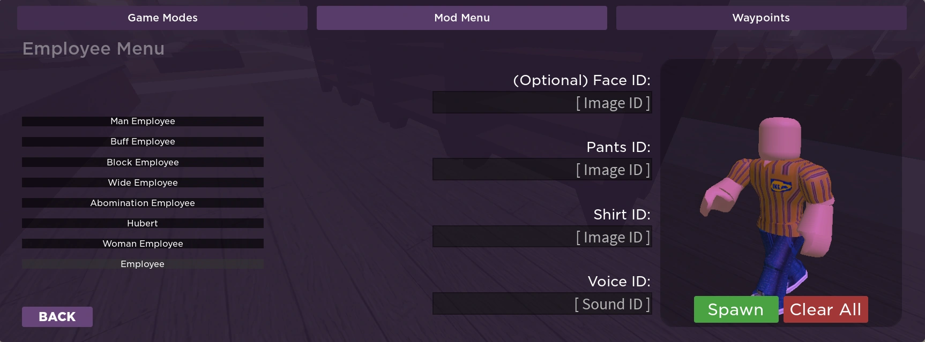
Task: Click into the Shirt ID field
Action: [x=542, y=237]
